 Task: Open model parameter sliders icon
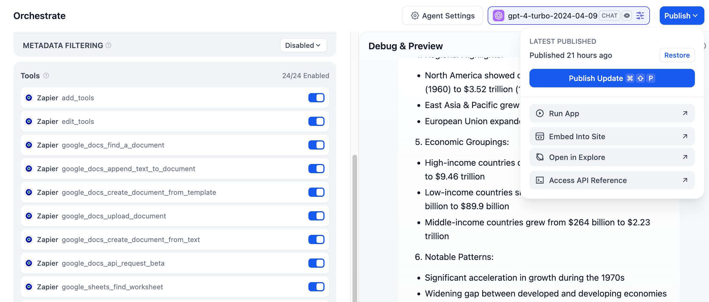tap(640, 16)
